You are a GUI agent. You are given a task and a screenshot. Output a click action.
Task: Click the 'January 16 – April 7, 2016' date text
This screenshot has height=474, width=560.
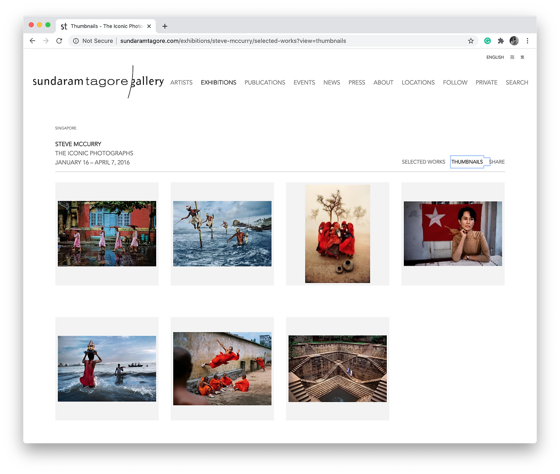point(92,162)
